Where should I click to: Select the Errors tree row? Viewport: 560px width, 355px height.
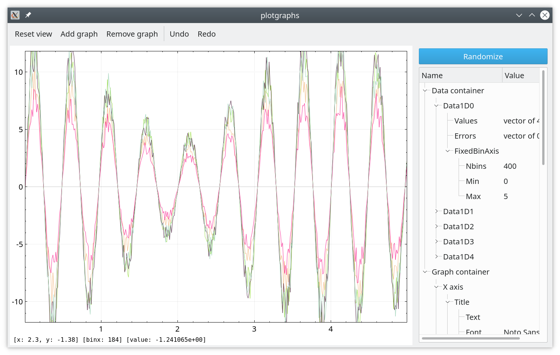point(479,136)
